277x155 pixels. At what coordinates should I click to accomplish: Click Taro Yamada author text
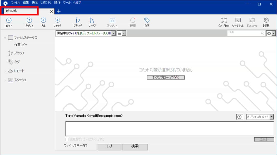pyautogui.click(x=94, y=116)
